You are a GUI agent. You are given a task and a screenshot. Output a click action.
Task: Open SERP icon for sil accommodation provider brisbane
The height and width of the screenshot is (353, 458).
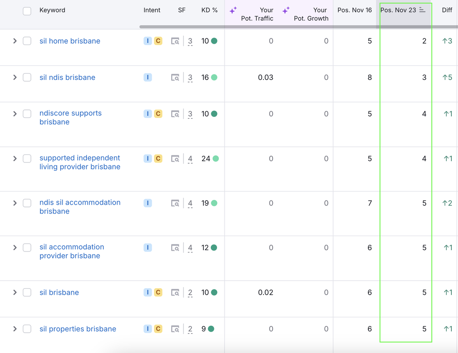175,248
